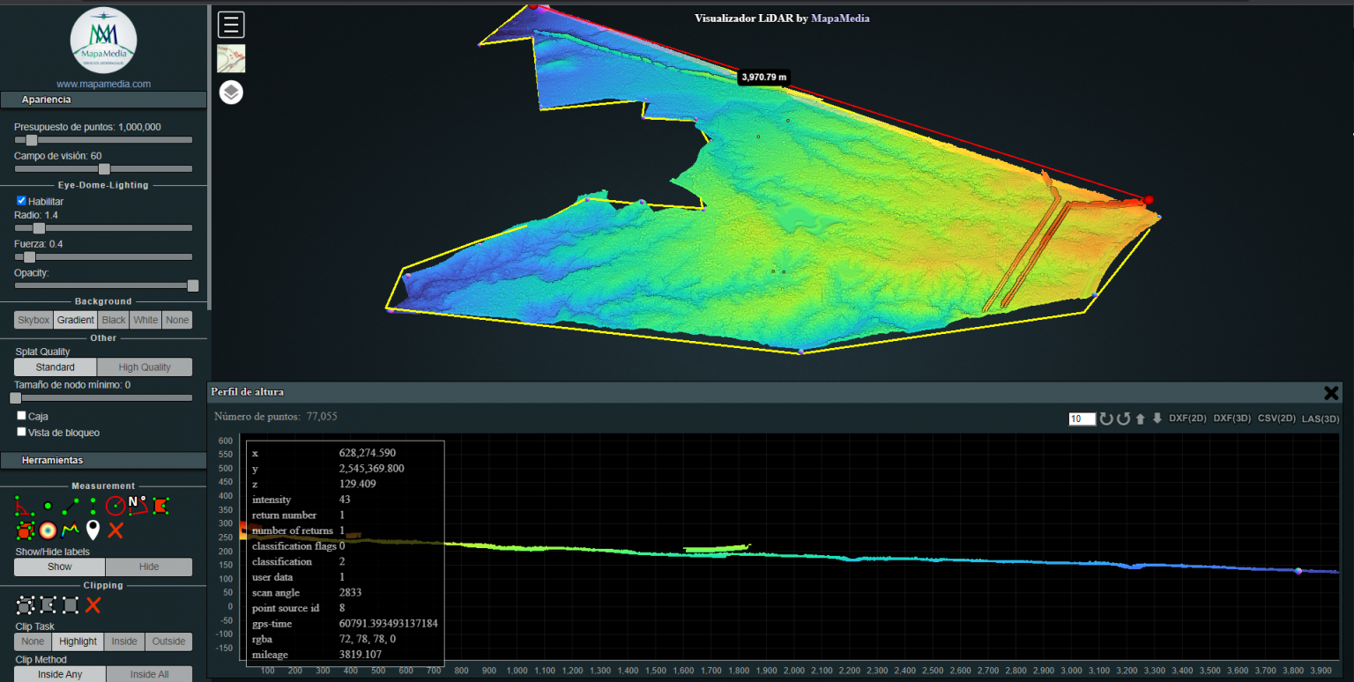Screen dimensions: 1354x682
Task: Check the Vista de bloqueo option
Action: tap(22, 433)
